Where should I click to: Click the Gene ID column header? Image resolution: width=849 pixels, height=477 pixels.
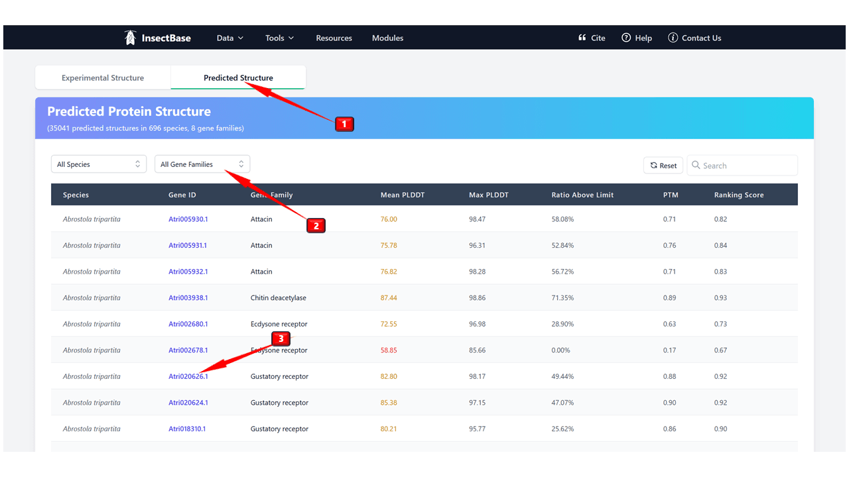coord(182,195)
